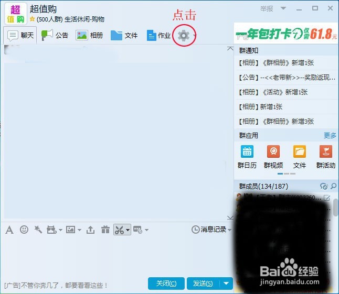Screen dimensions: 339x294
Task: Click the 超值购 group avatar
Action: coord(16,14)
